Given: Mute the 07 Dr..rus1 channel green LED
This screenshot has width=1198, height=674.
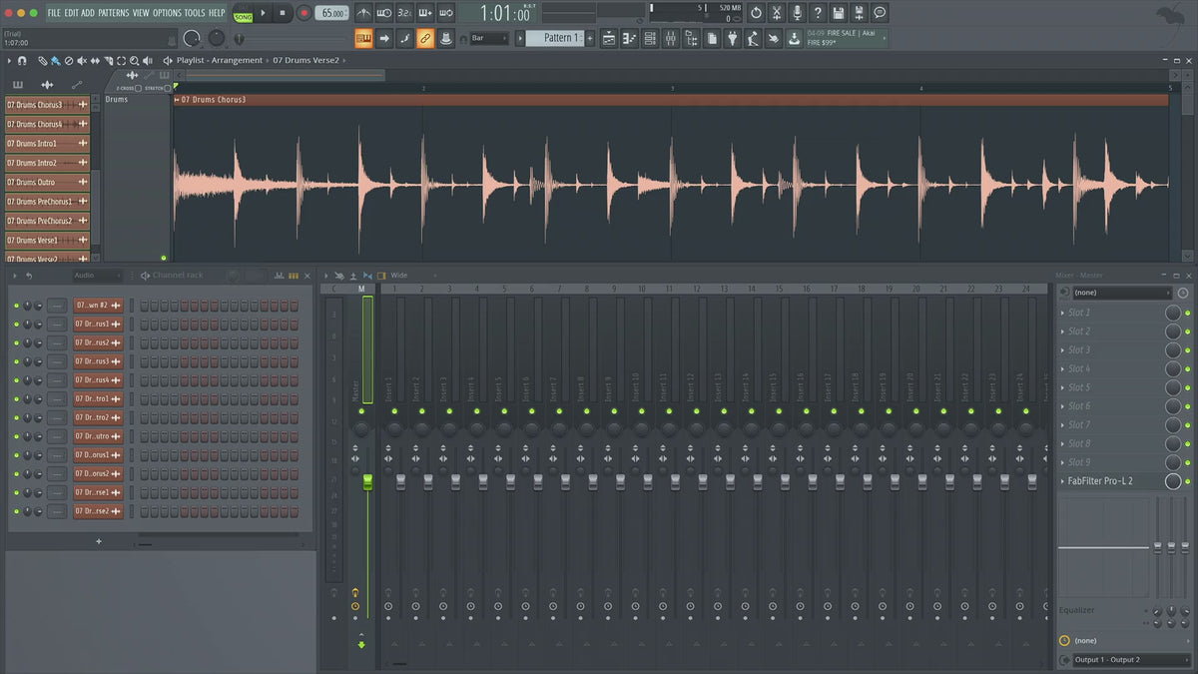Looking at the screenshot, I should point(16,324).
